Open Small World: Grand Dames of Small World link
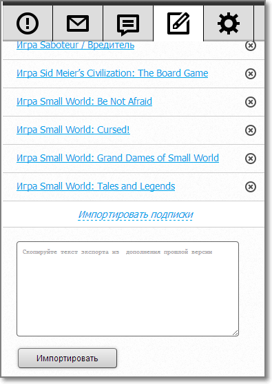This screenshot has height=384, width=272. tap(118, 158)
